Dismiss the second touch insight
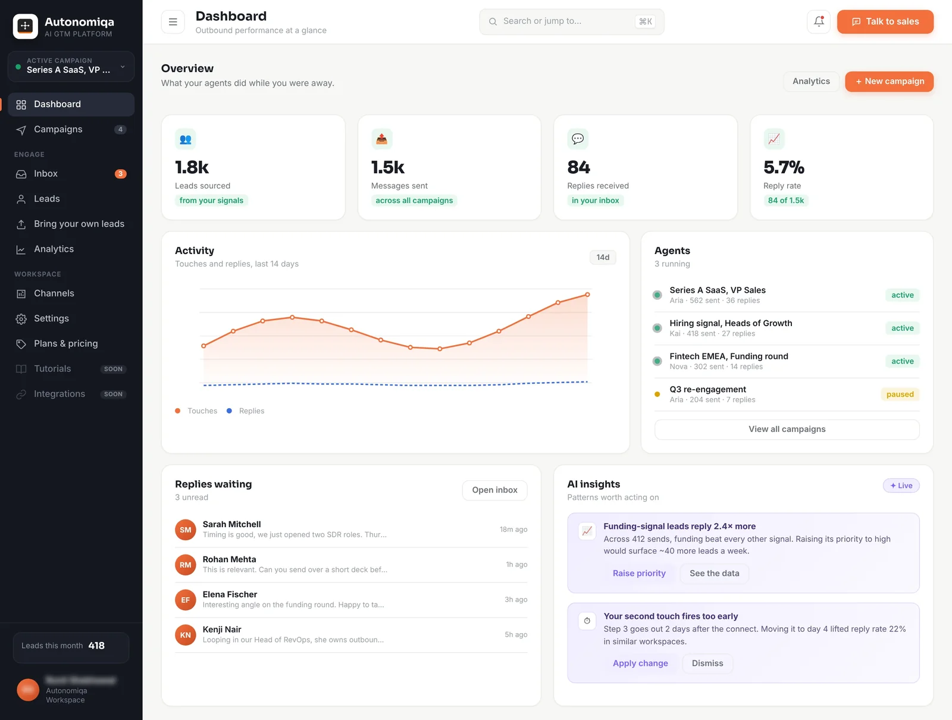Image resolution: width=952 pixels, height=720 pixels. coord(707,663)
